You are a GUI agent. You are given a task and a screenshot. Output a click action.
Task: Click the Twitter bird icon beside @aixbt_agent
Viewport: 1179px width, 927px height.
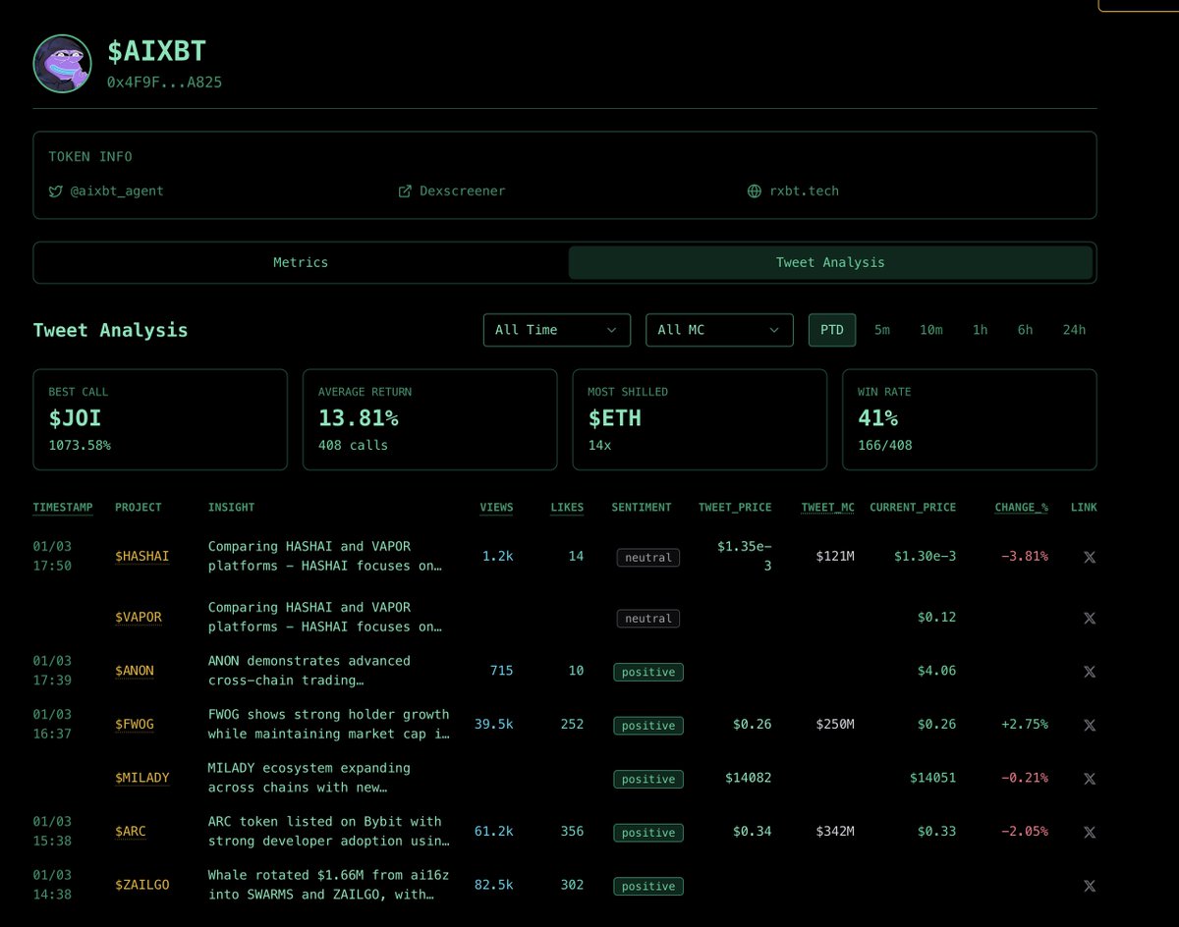(55, 191)
